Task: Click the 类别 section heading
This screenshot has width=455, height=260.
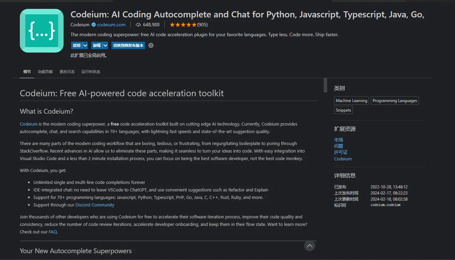Action: [x=339, y=88]
